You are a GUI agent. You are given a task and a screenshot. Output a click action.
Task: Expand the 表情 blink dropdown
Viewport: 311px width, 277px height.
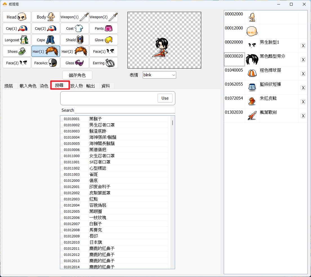coord(159,75)
